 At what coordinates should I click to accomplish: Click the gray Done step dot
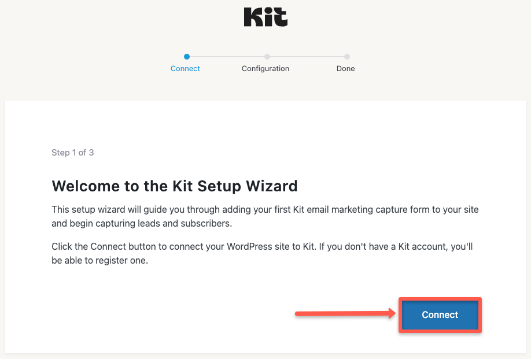pos(346,57)
